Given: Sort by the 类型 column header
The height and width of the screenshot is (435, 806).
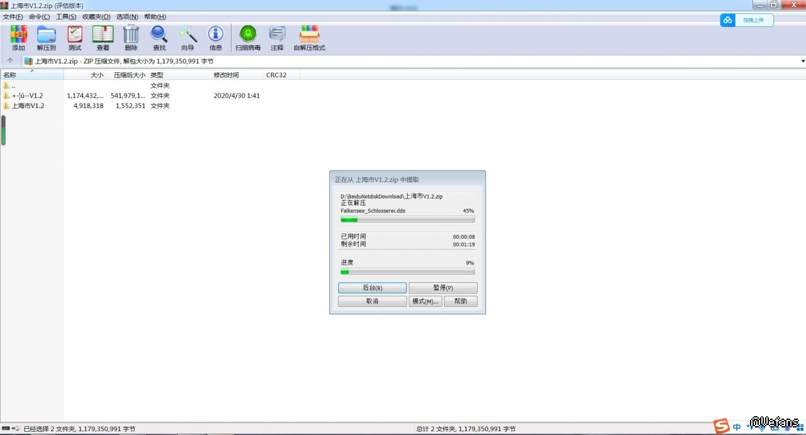Looking at the screenshot, I should (x=179, y=75).
